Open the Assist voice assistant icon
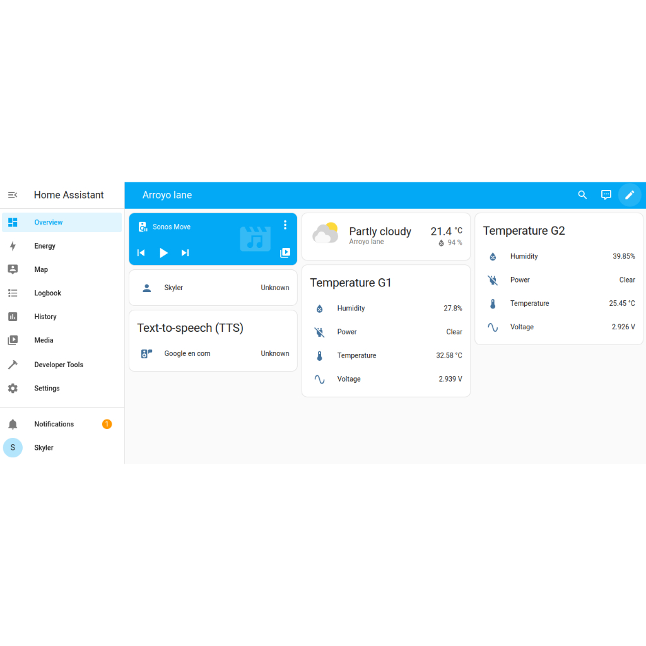 coord(606,195)
